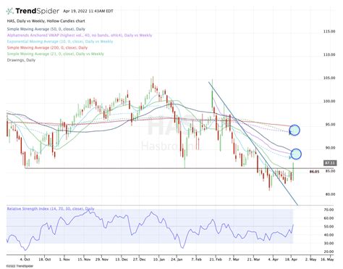Click the RSI 30.00 axis label
The image size is (343, 269).
[329, 244]
